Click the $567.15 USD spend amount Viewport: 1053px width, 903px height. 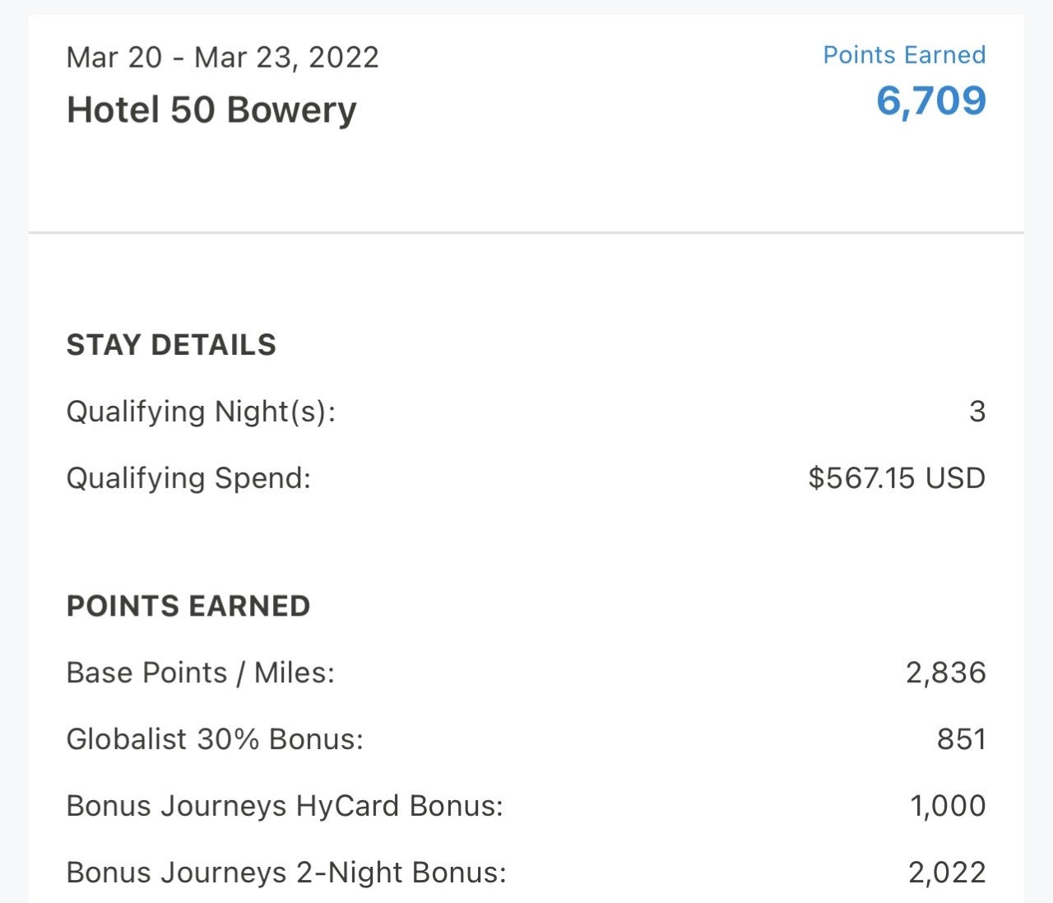[897, 478]
